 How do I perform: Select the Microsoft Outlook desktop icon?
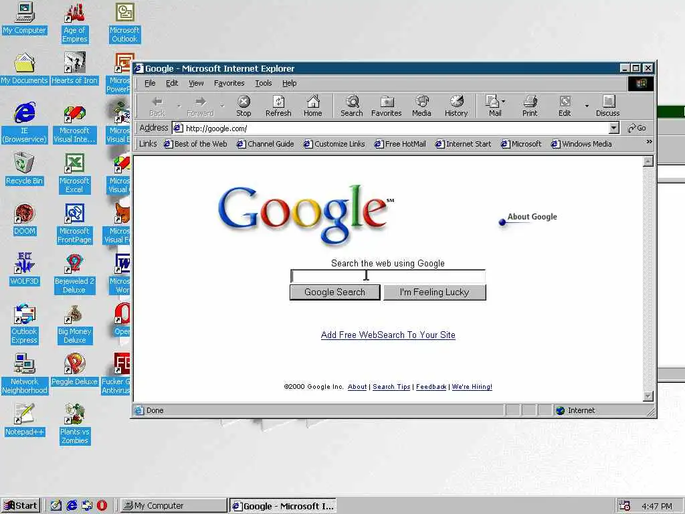pyautogui.click(x=124, y=23)
